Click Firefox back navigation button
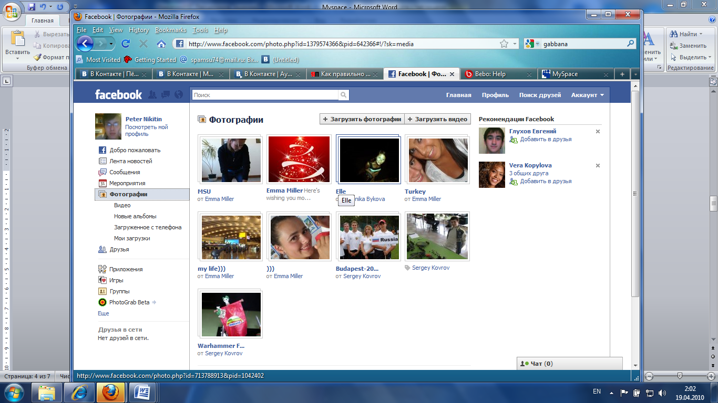Image resolution: width=718 pixels, height=403 pixels. (85, 44)
